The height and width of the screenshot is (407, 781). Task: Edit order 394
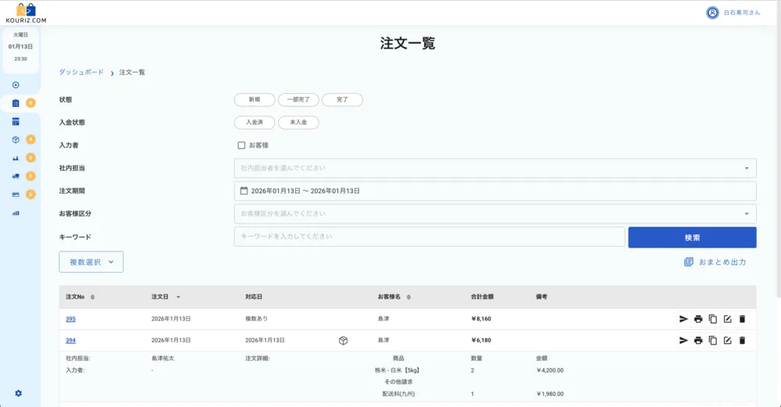coord(728,341)
